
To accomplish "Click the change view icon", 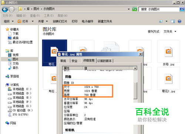I will pyautogui.click(x=161, y=21).
